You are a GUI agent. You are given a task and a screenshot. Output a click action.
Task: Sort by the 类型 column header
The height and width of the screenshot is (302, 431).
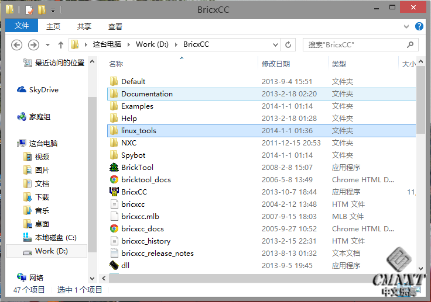pyautogui.click(x=338, y=64)
